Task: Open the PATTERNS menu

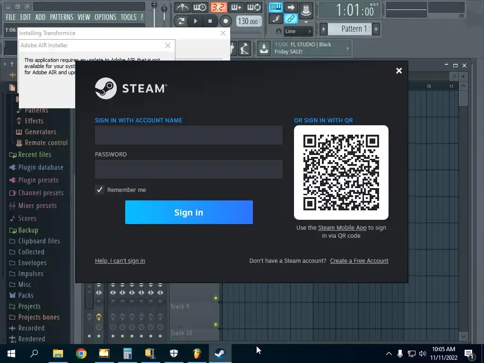Action: point(62,17)
